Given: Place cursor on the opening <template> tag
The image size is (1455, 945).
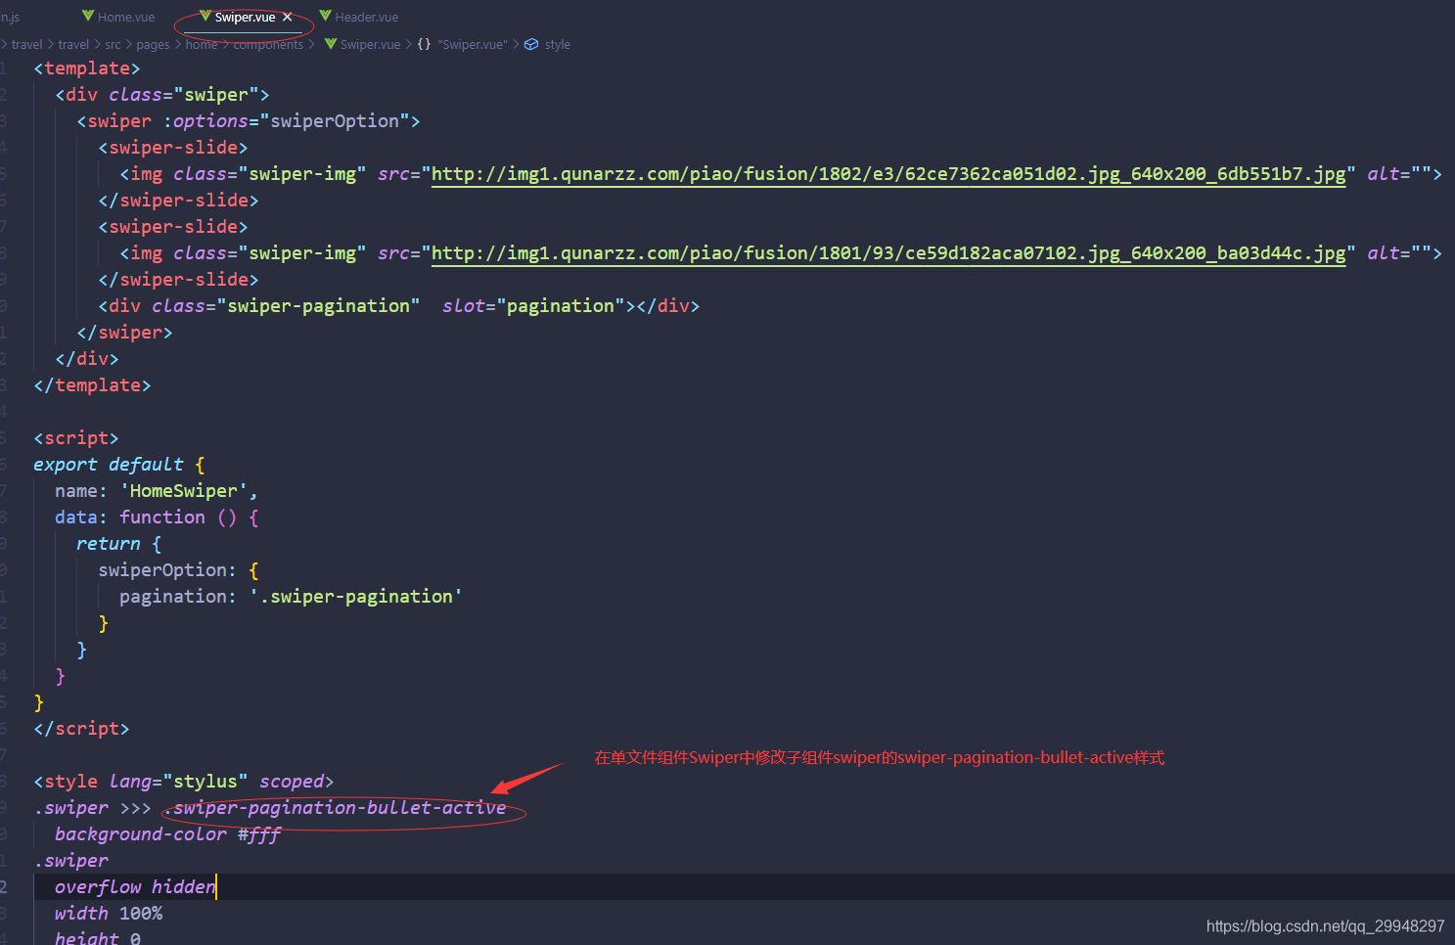Looking at the screenshot, I should coord(87,67).
